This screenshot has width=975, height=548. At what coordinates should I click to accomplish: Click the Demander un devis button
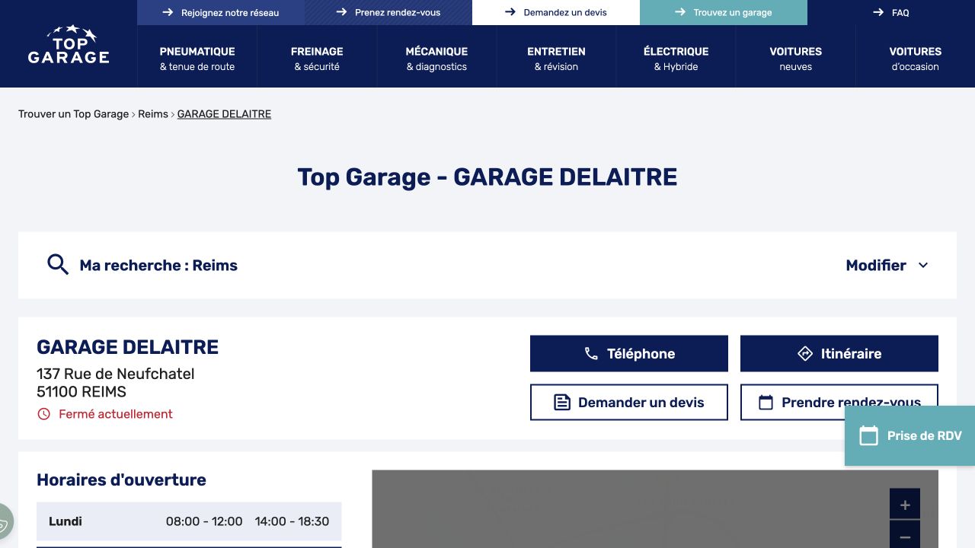[629, 403]
